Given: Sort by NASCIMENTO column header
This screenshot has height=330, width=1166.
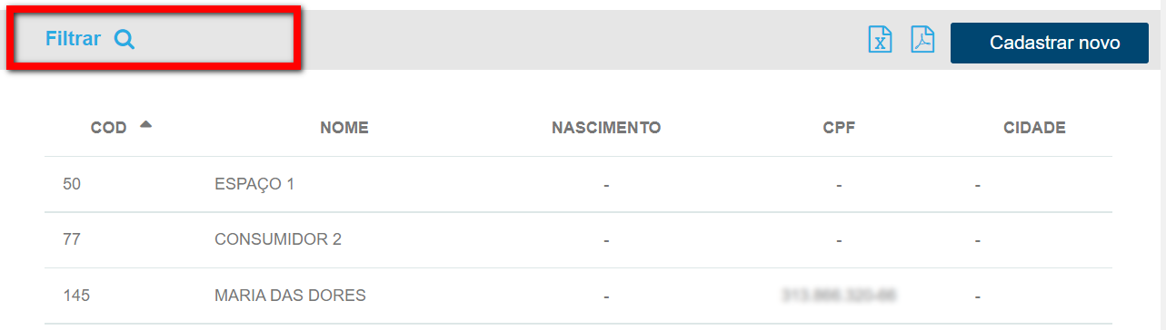Looking at the screenshot, I should pyautogui.click(x=606, y=128).
